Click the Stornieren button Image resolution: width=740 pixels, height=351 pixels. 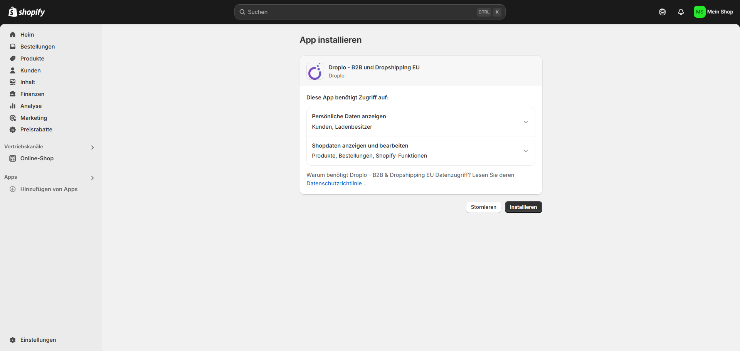click(484, 207)
